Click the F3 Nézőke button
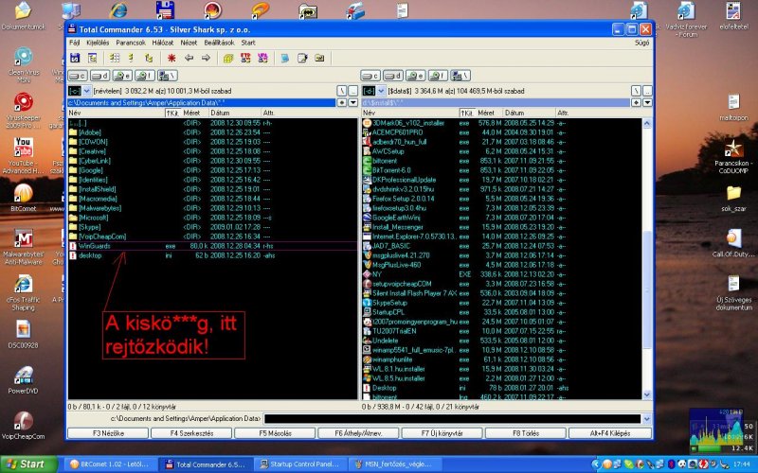The image size is (758, 473). pos(108,433)
